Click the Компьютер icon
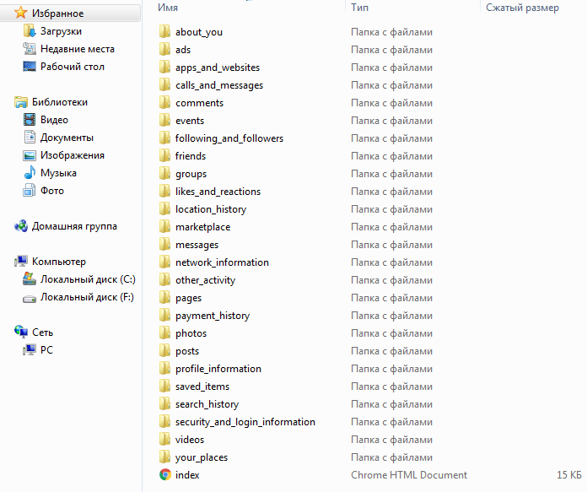 click(x=20, y=261)
